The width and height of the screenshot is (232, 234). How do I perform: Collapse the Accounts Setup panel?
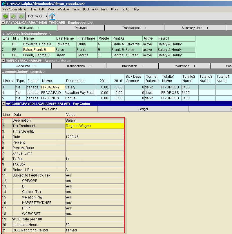coord(3,61)
